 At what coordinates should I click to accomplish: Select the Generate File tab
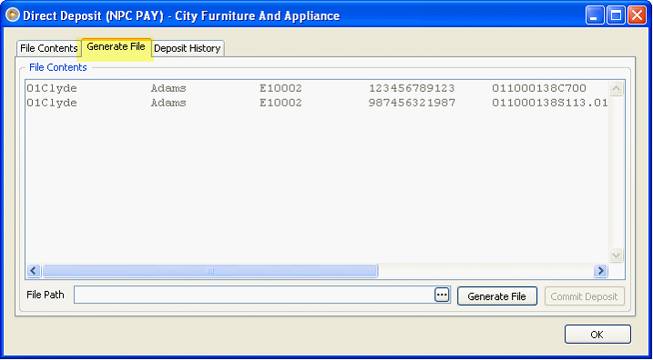117,46
